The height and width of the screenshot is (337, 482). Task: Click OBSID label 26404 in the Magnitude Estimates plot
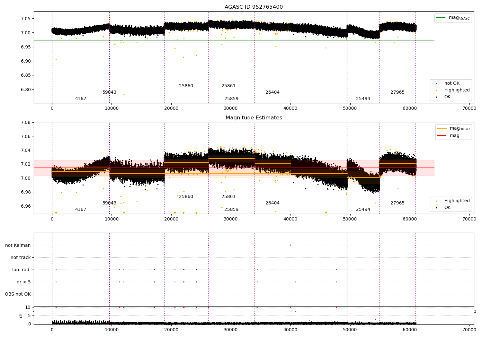[272, 203]
